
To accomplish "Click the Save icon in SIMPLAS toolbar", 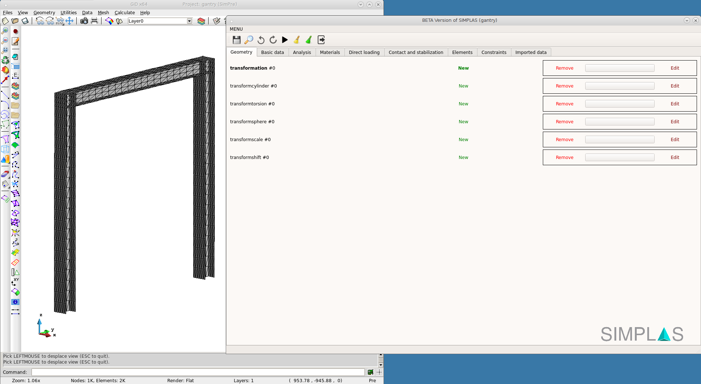I will click(x=237, y=40).
